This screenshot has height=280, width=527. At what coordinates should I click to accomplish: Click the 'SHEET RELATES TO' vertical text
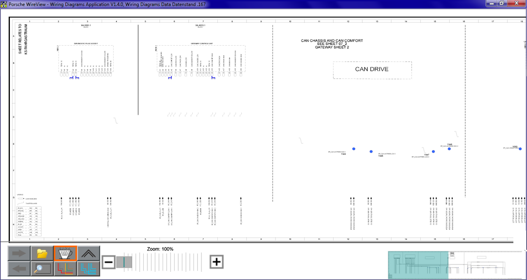[20, 39]
